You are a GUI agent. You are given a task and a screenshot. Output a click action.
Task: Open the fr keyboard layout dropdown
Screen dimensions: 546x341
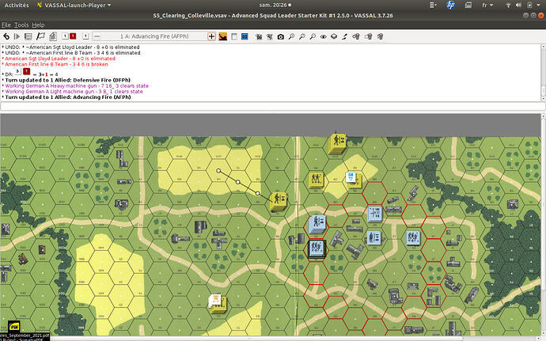pos(487,6)
